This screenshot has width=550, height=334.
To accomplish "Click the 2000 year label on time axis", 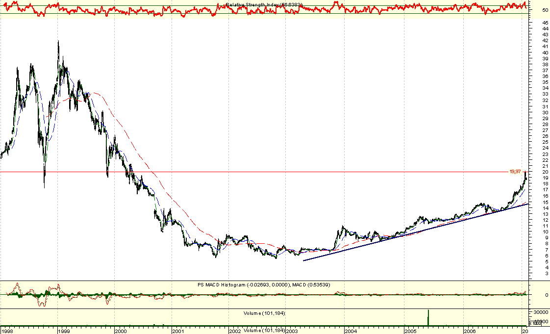I will tap(121, 331).
